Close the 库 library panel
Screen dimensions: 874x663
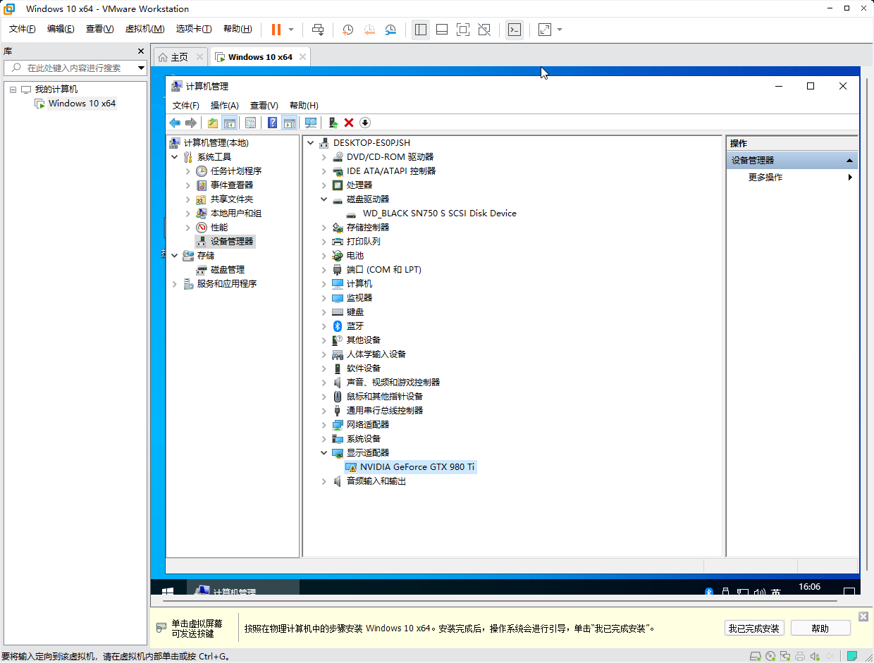141,51
